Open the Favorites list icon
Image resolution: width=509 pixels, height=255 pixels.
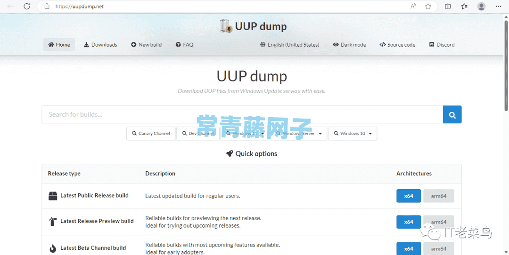464,6
